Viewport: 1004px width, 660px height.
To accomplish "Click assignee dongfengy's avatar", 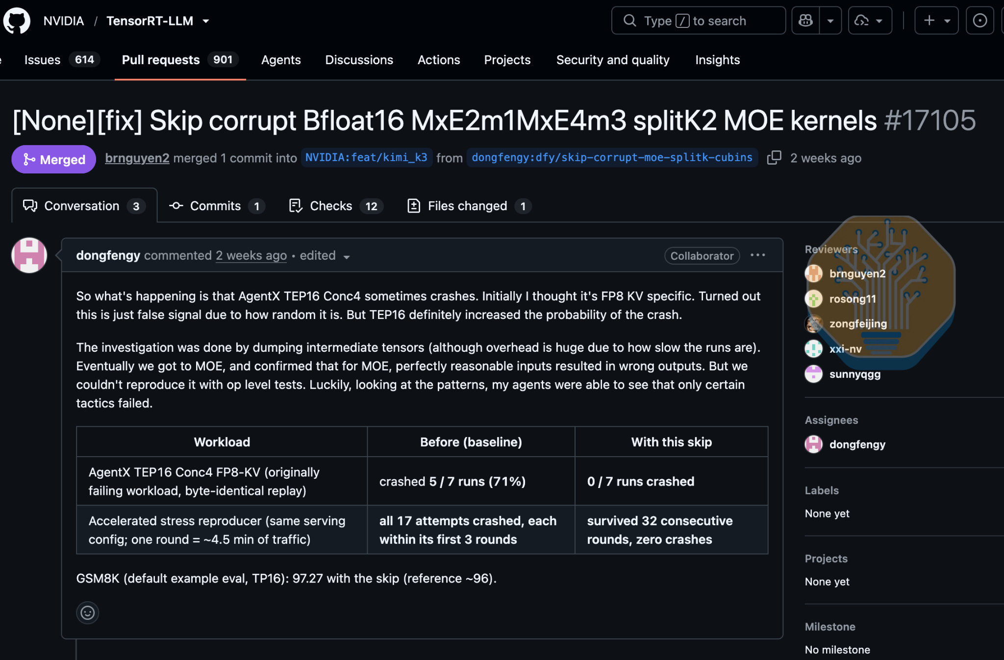I will (814, 444).
